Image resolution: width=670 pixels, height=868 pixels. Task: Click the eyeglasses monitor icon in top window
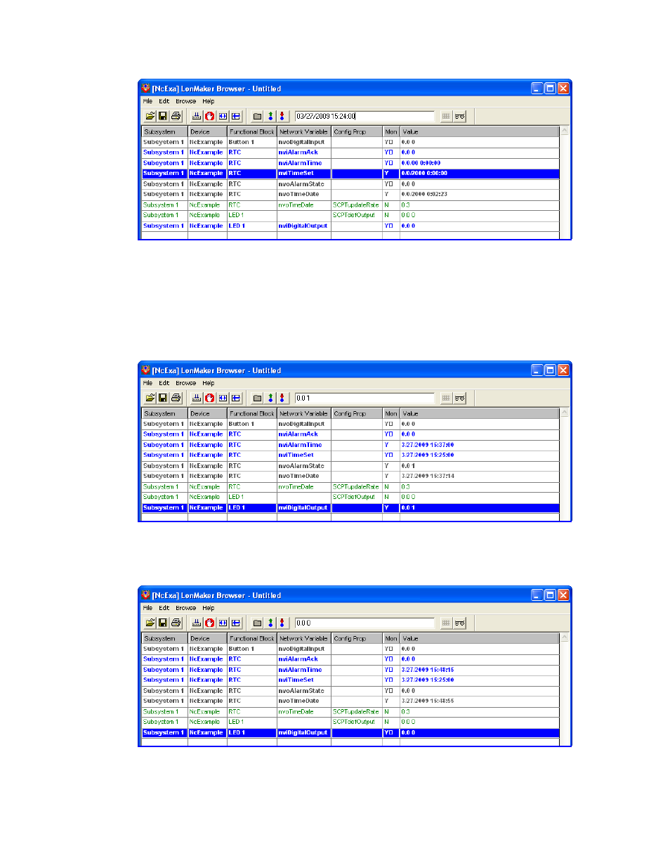[x=460, y=116]
